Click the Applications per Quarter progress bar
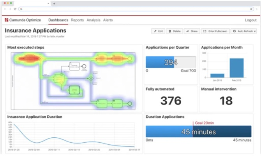 pyautogui.click(x=171, y=62)
